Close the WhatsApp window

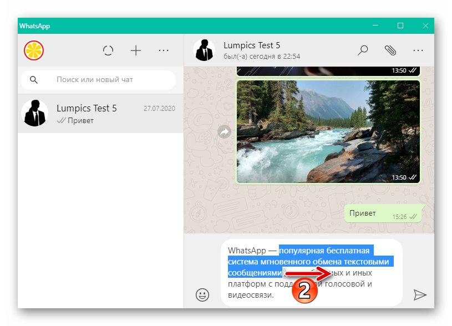click(x=425, y=26)
